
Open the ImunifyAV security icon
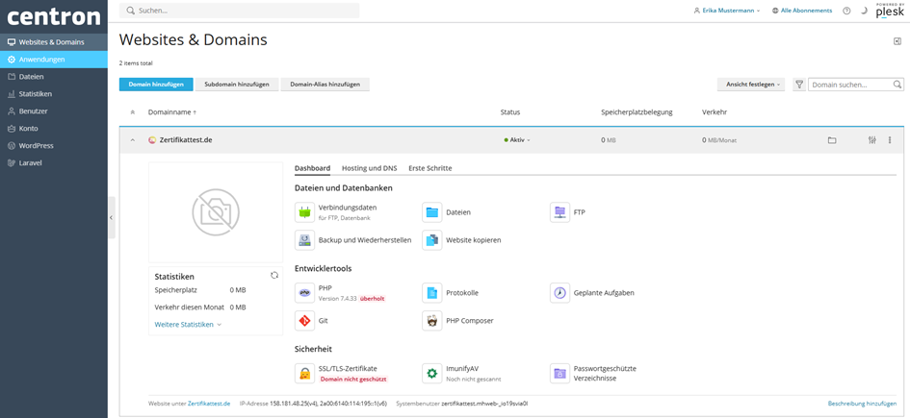click(x=432, y=373)
